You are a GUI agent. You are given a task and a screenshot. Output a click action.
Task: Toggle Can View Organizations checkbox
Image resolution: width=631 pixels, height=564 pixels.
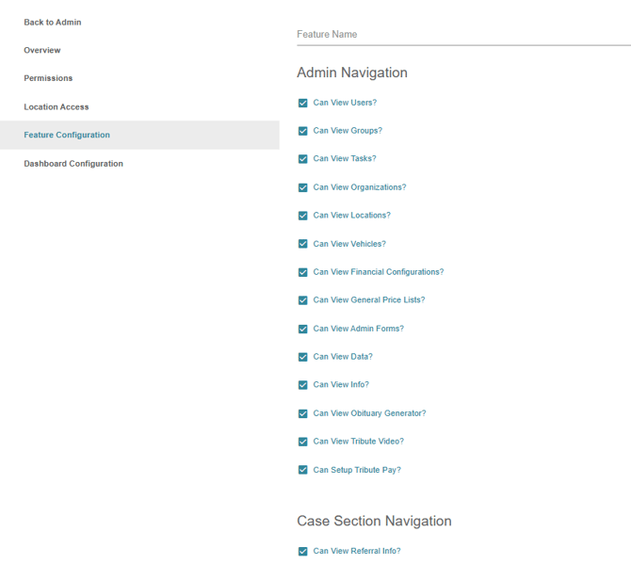point(303,187)
